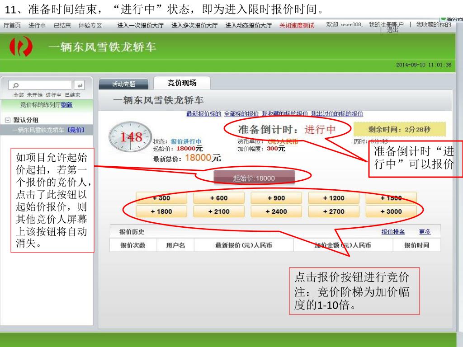Filter sidebar list by 全部

coord(19,95)
